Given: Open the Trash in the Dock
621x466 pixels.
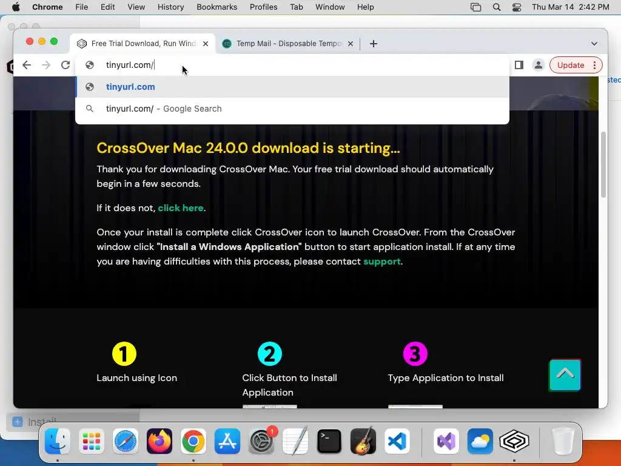Looking at the screenshot, I should click(x=563, y=441).
